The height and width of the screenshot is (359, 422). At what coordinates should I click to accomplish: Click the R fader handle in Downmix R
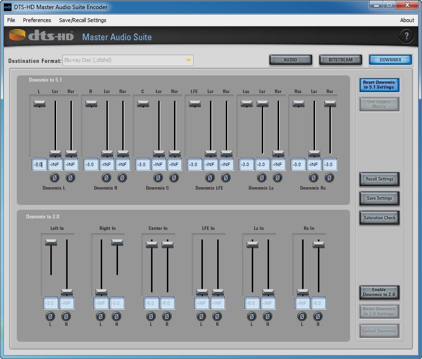click(91, 104)
